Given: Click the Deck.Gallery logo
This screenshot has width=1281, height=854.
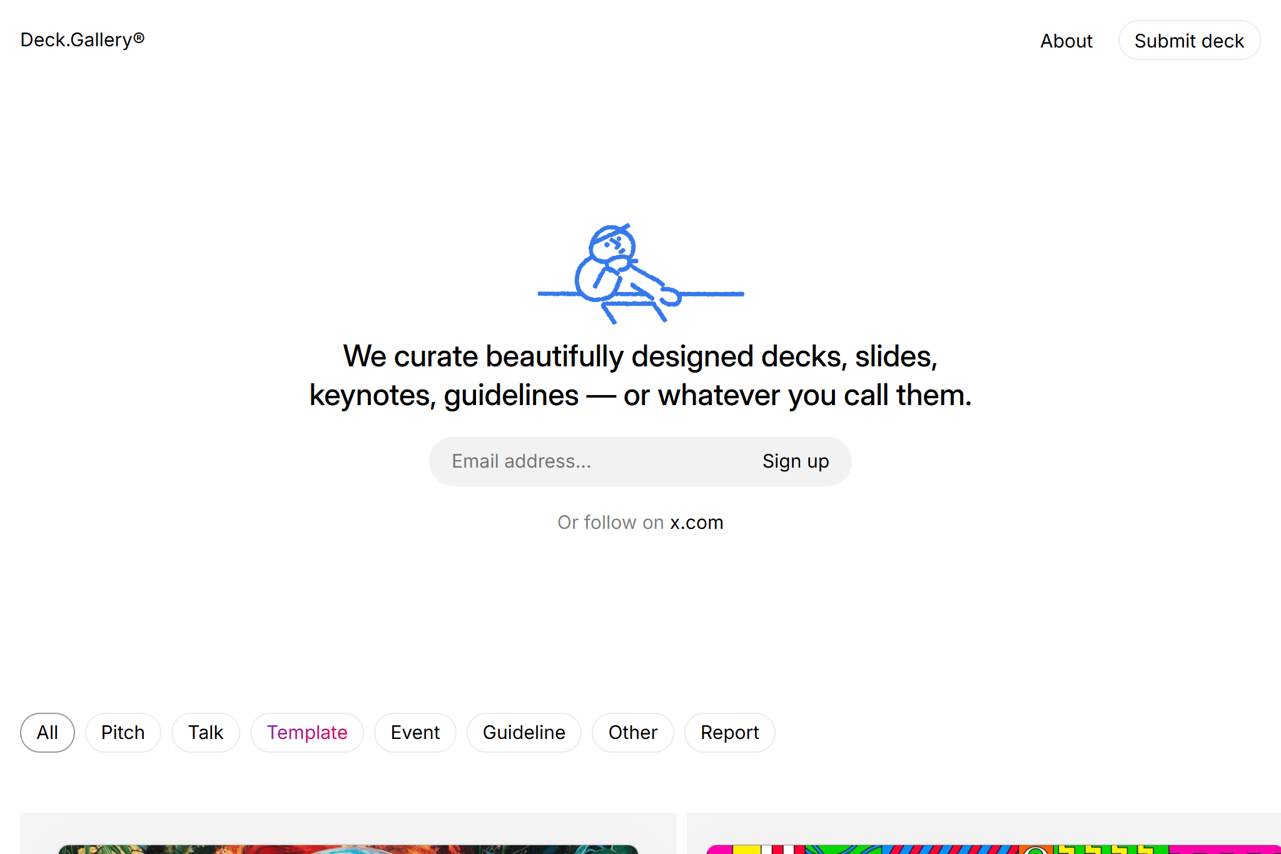Looking at the screenshot, I should (x=81, y=39).
